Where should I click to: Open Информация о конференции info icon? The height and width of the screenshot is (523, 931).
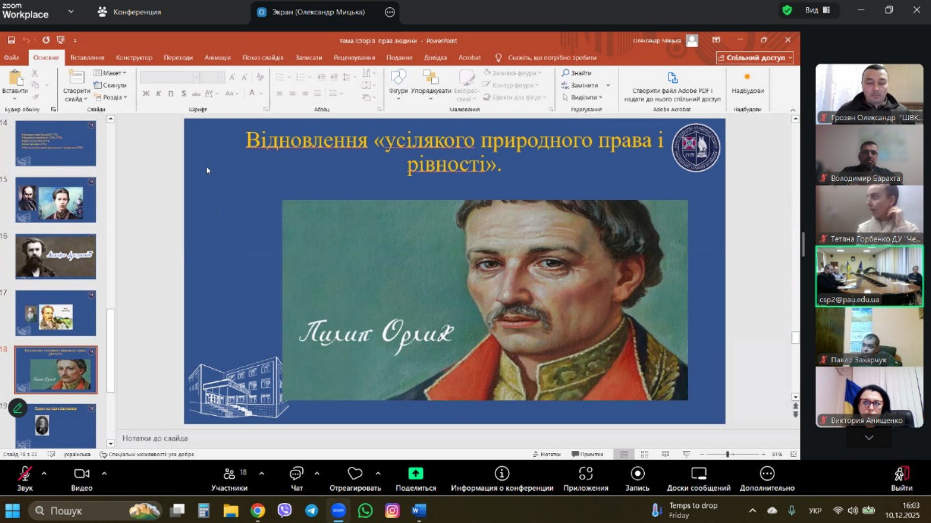(501, 474)
